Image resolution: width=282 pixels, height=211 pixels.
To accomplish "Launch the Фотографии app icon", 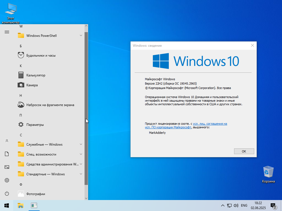I will 21,194.
